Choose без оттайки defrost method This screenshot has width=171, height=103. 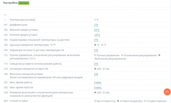(x=95, y=101)
